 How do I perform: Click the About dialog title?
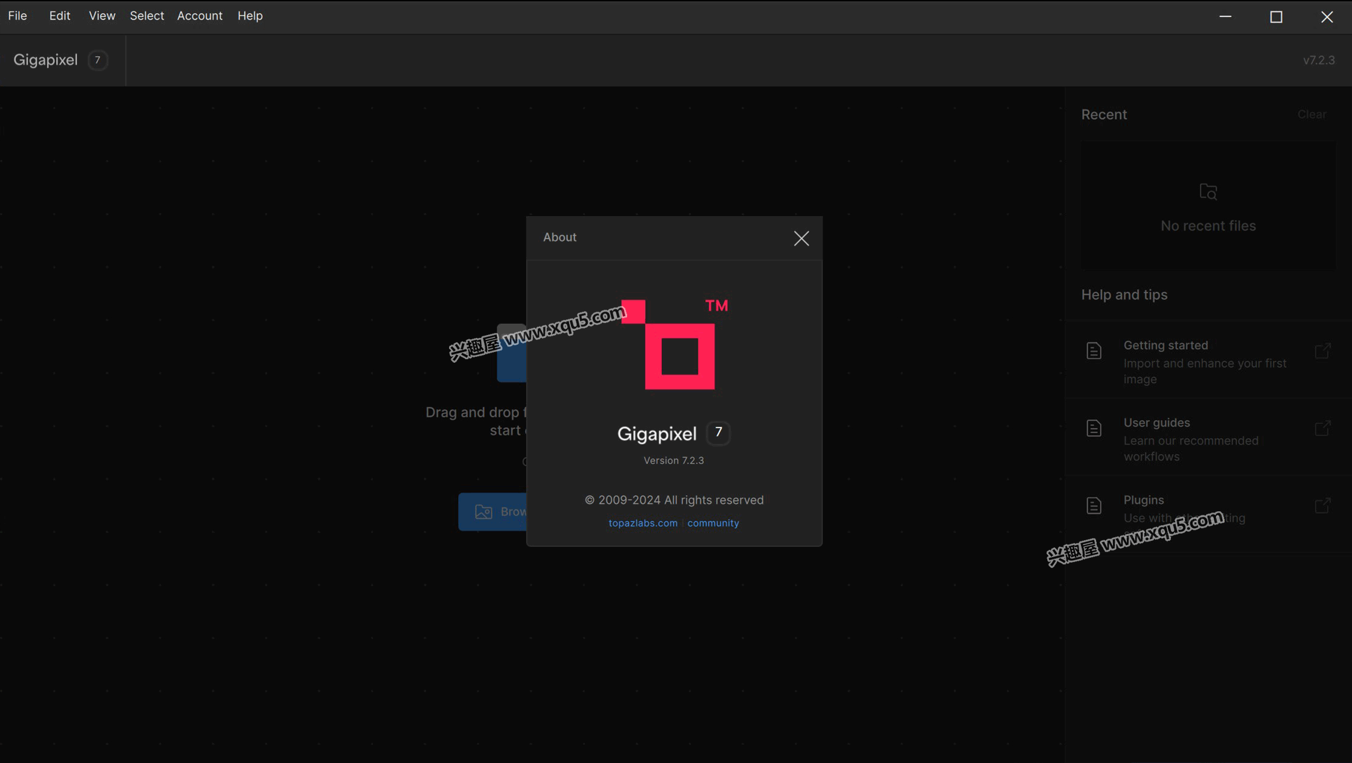pyautogui.click(x=560, y=237)
